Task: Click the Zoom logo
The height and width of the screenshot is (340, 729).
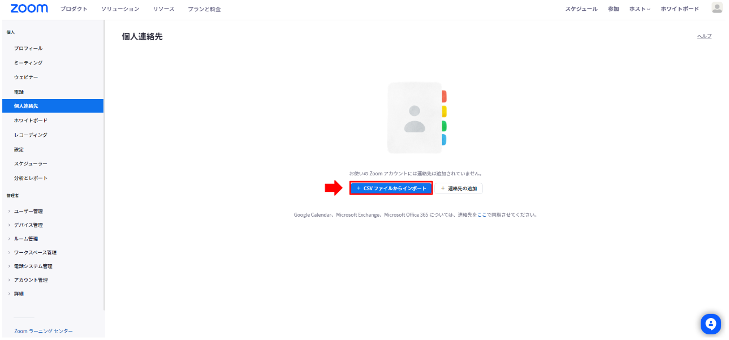Action: (29, 8)
